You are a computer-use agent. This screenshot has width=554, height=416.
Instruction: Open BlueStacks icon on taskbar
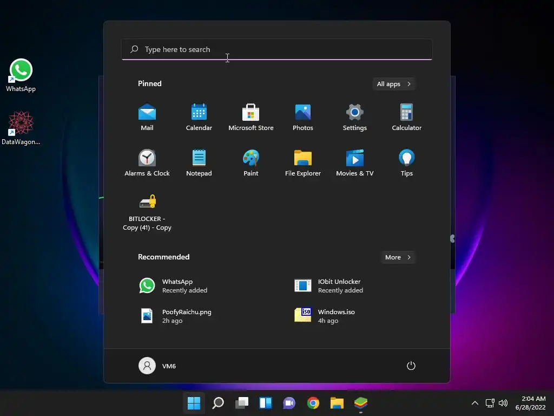coord(361,403)
